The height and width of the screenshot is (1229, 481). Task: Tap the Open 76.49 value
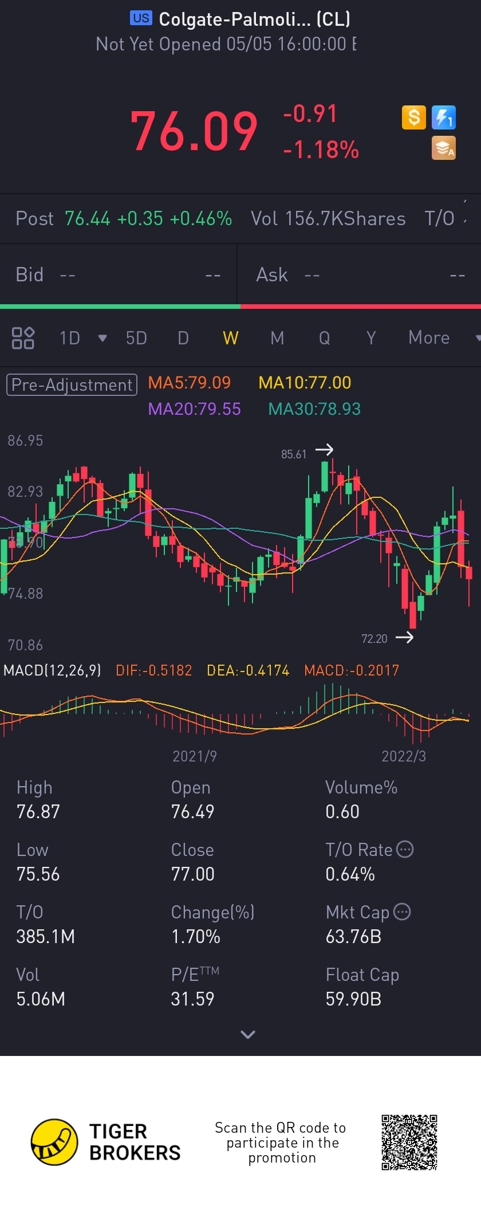pos(193,812)
